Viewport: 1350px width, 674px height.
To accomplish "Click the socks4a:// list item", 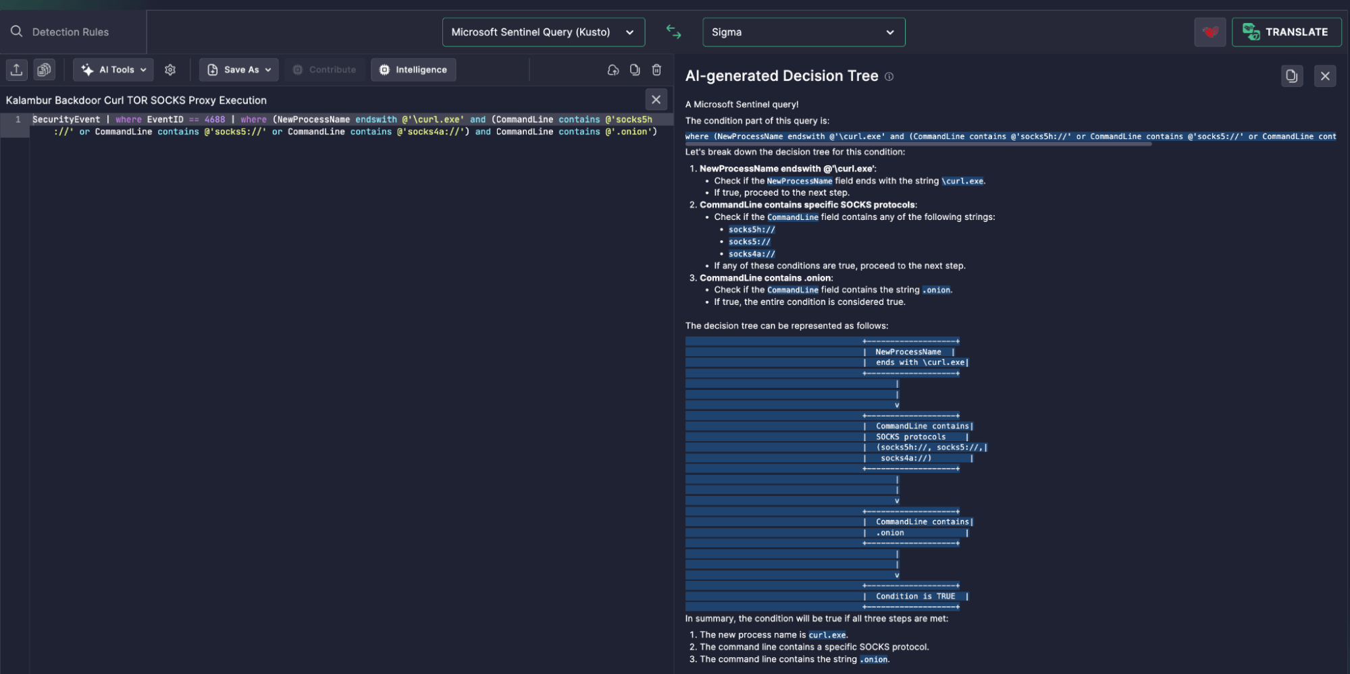I will click(x=752, y=254).
